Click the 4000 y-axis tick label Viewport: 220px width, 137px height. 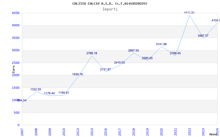click(x=16, y=25)
